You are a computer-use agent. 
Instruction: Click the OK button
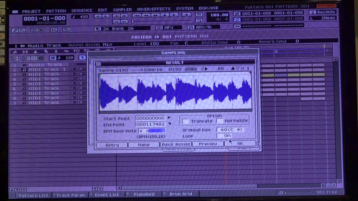tap(240, 143)
